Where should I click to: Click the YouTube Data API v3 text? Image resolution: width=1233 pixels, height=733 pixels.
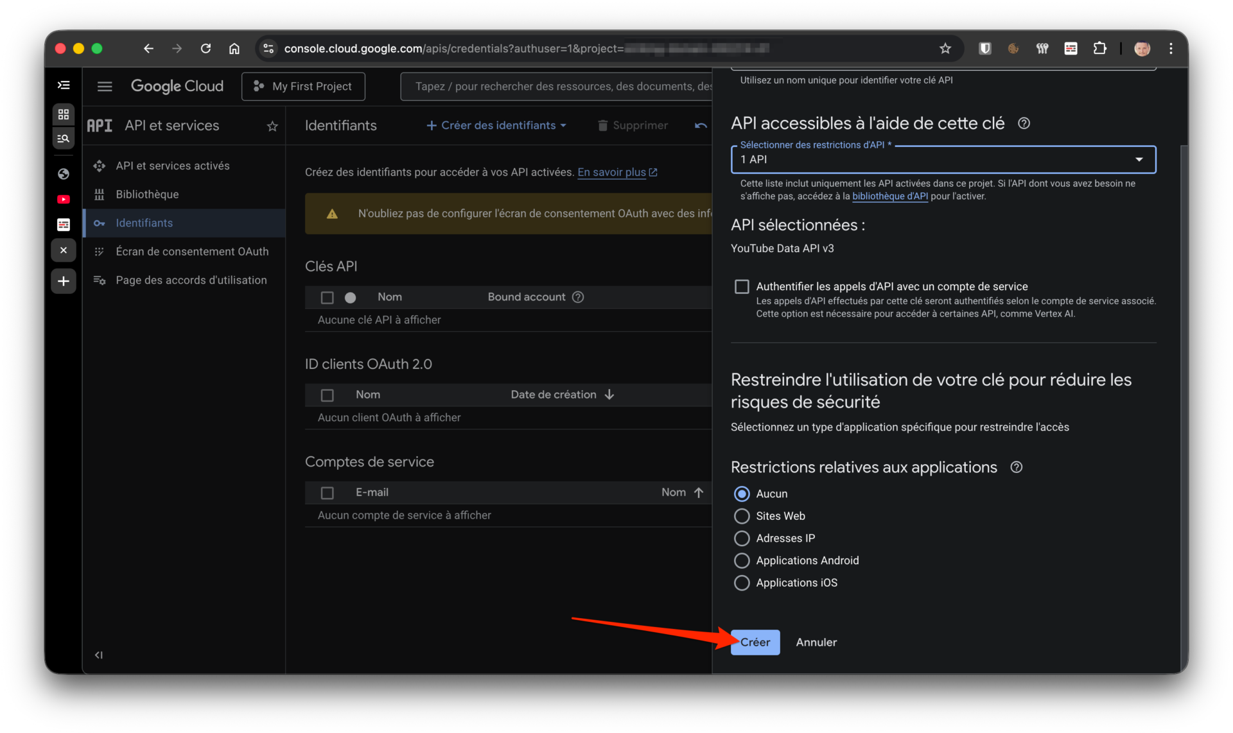(x=782, y=248)
